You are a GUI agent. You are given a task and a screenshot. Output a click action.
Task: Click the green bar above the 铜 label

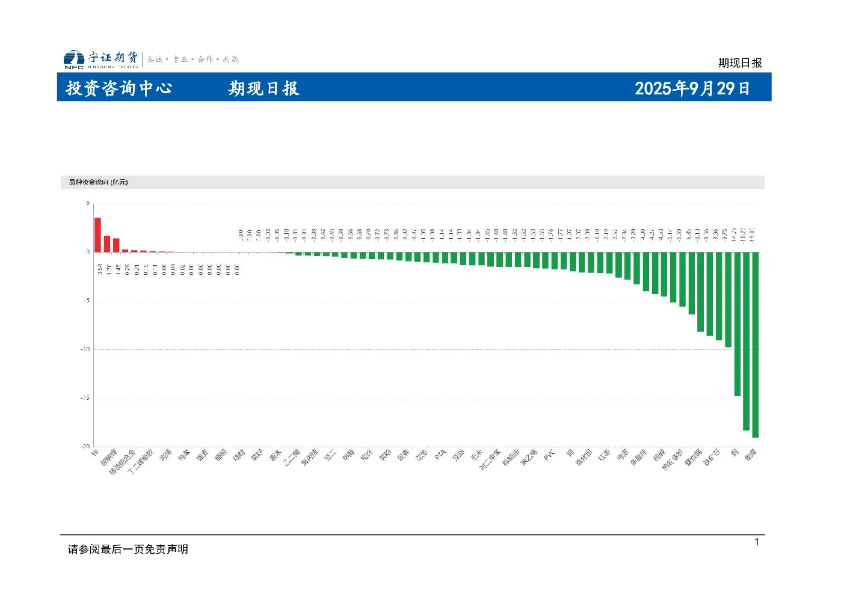pos(737,324)
